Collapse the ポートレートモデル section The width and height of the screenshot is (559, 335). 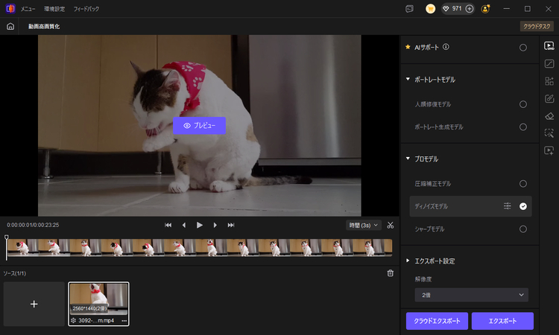tap(408, 80)
